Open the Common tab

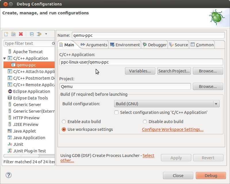[x=202, y=45]
